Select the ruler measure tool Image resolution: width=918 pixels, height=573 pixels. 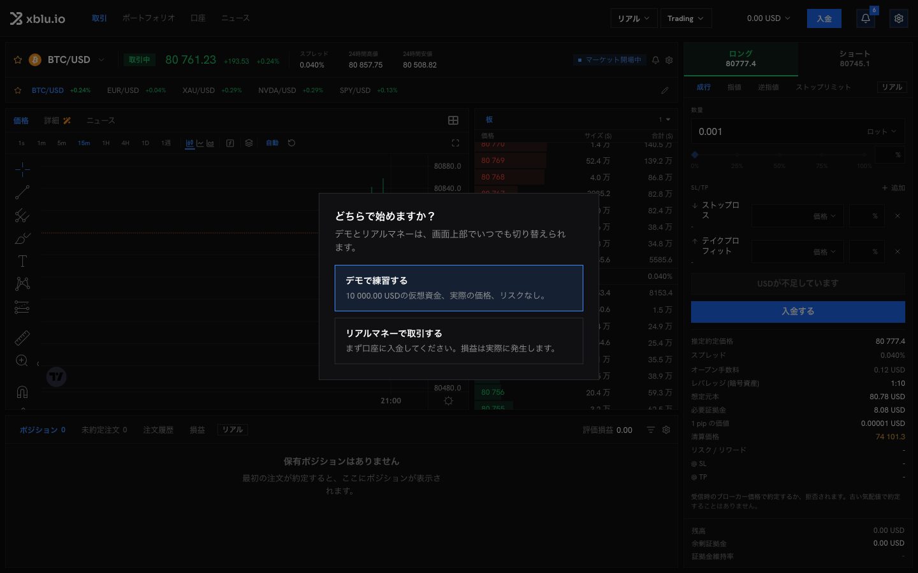(x=22, y=337)
